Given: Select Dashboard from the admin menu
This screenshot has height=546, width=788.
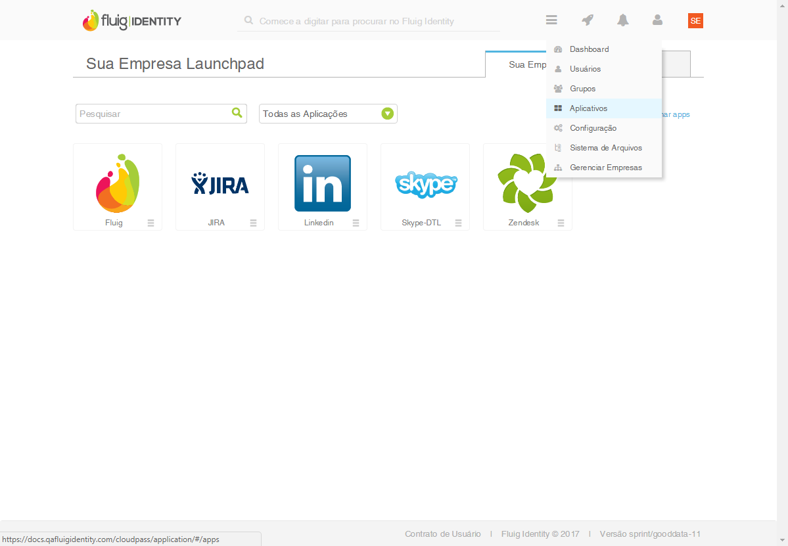Looking at the screenshot, I should point(604,49).
